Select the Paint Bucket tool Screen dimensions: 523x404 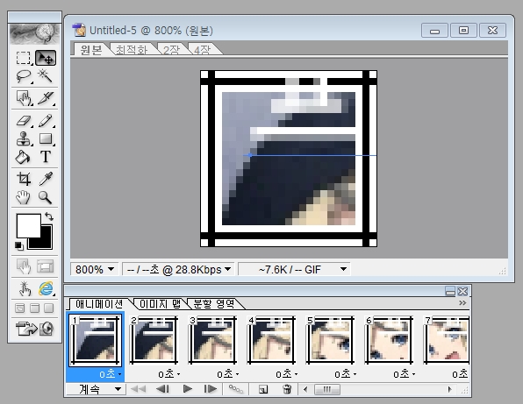pos(24,157)
